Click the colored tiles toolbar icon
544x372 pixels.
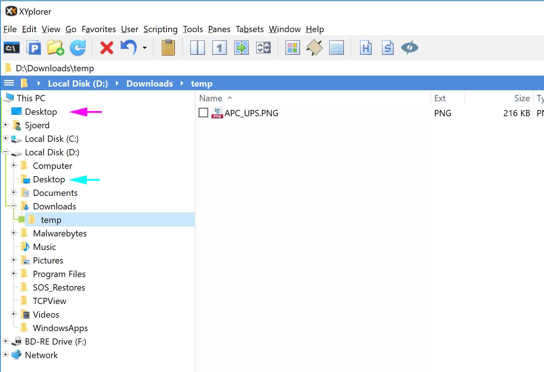tap(292, 48)
